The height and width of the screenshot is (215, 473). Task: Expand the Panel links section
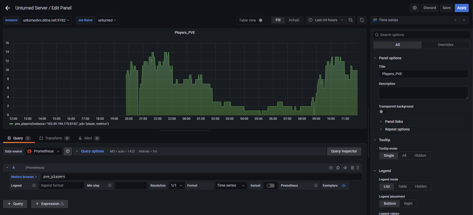coord(394,122)
